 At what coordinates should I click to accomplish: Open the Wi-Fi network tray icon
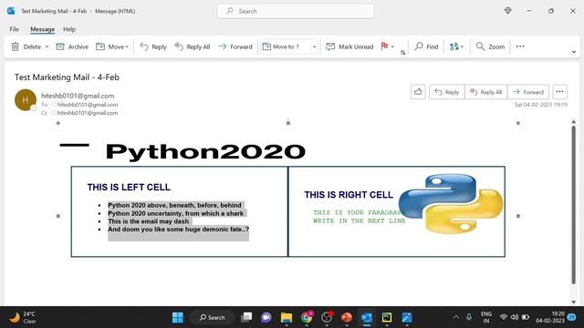504,317
